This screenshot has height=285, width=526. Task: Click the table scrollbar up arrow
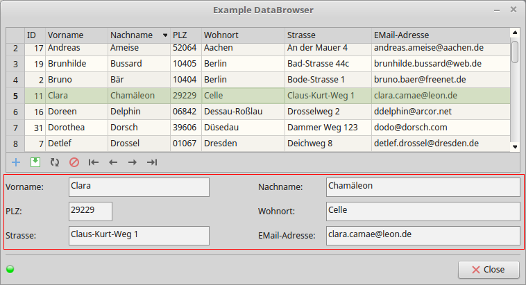[514, 32]
